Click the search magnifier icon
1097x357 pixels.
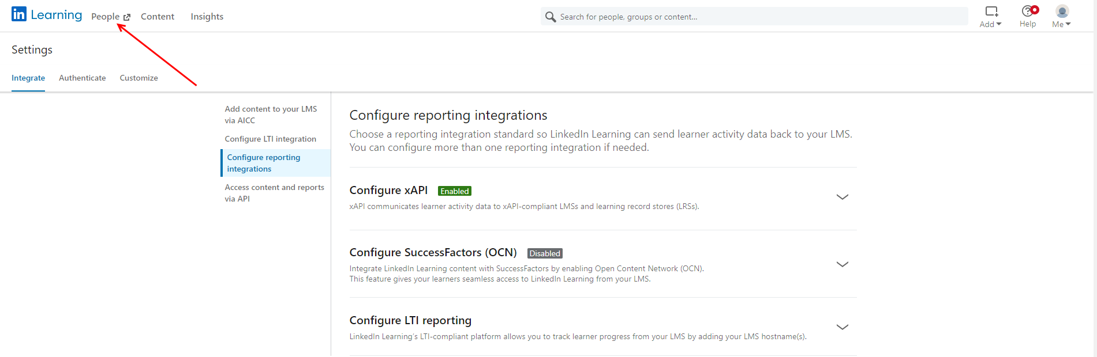pos(551,17)
